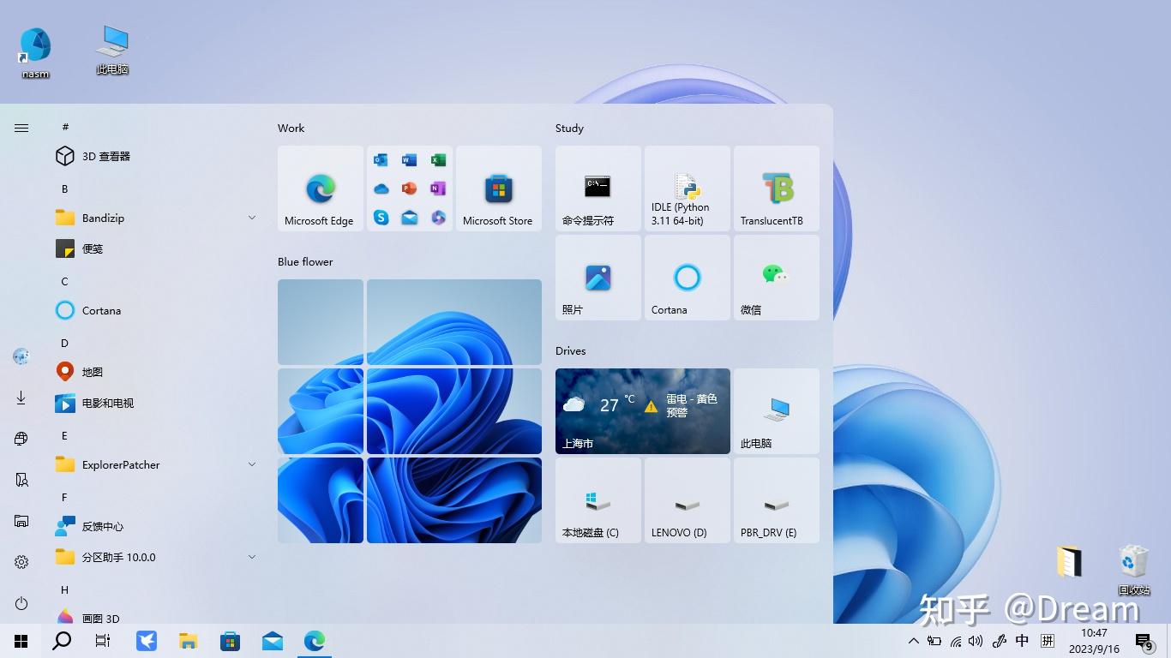Select the Study tile group header
The width and height of the screenshot is (1171, 658).
(x=569, y=128)
